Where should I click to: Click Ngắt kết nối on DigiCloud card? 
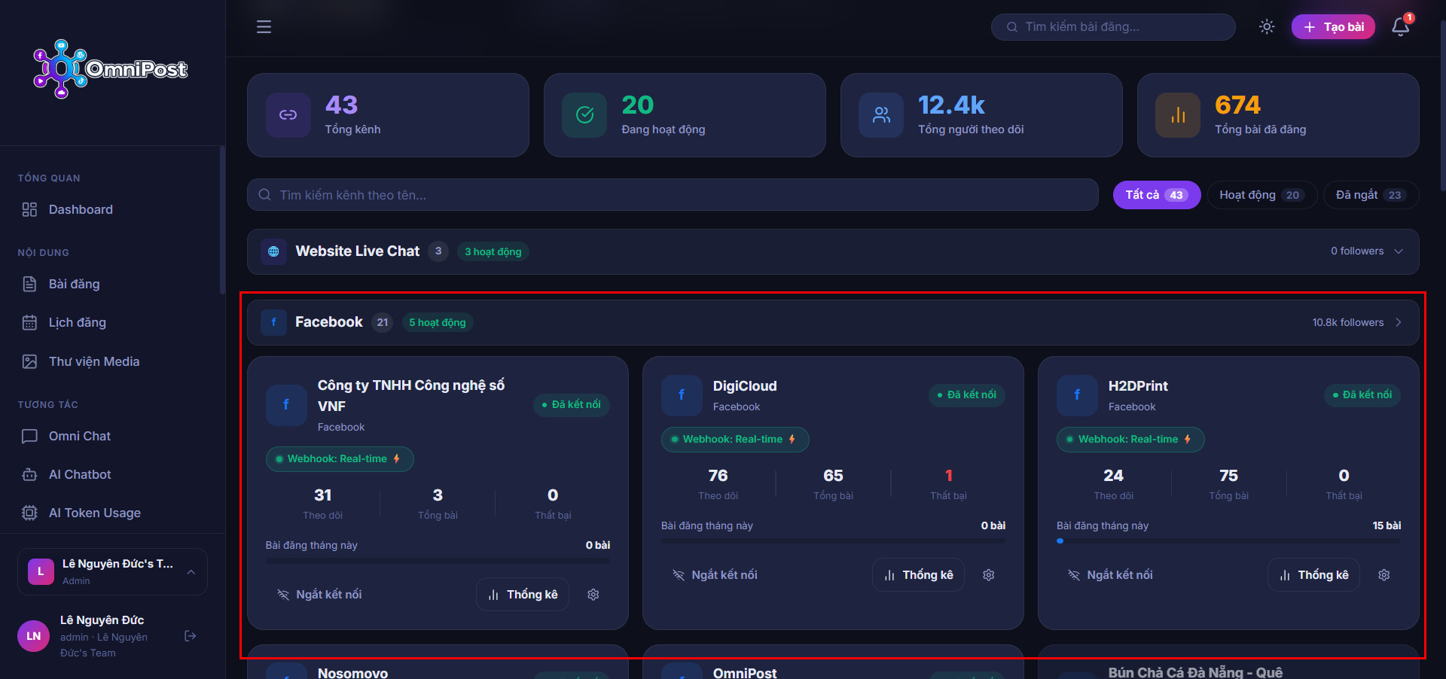coord(715,575)
